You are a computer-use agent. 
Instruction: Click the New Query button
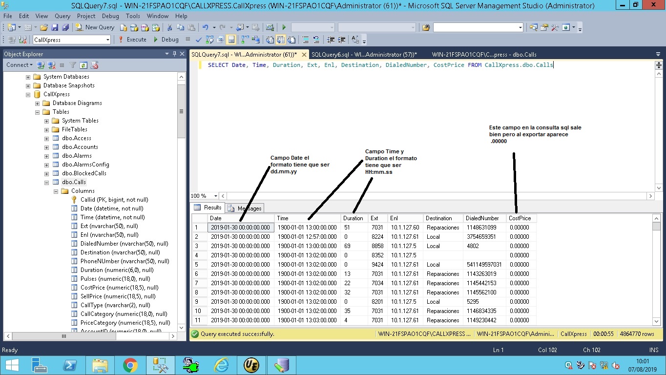[x=95, y=27]
